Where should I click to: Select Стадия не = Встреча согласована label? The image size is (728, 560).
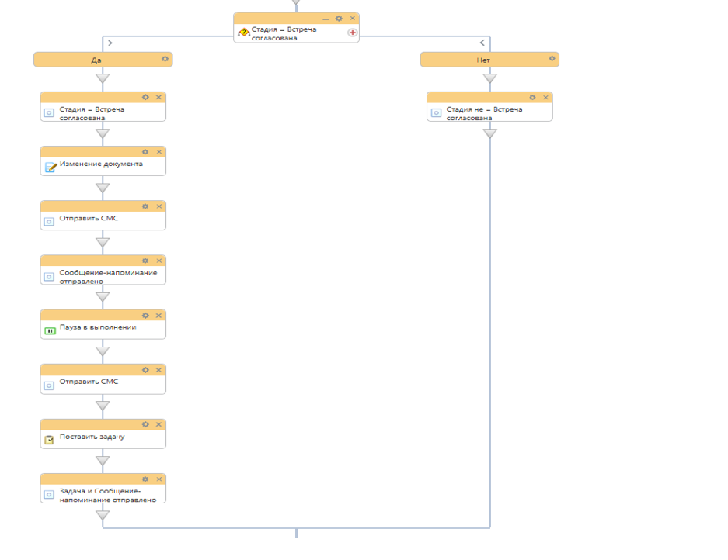pos(484,113)
